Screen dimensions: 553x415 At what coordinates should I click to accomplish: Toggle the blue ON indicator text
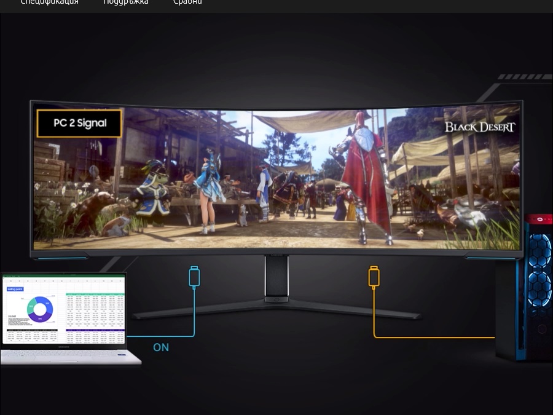161,347
